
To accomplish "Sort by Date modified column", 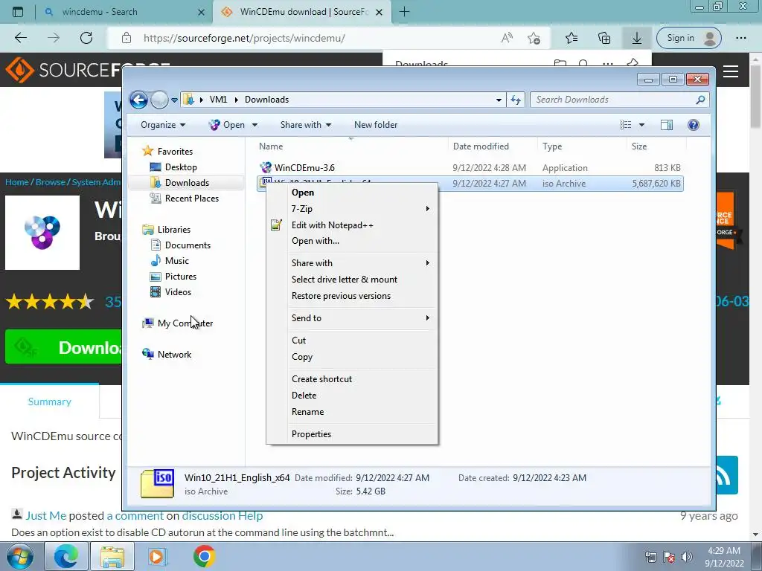I will tap(481, 146).
